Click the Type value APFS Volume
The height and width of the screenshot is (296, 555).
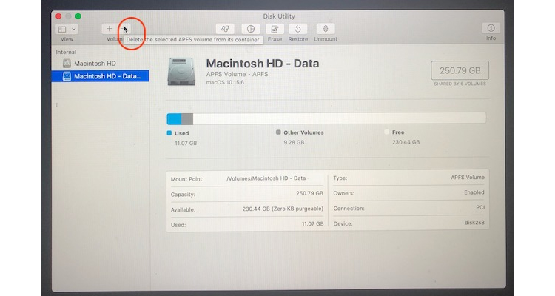[x=468, y=178]
